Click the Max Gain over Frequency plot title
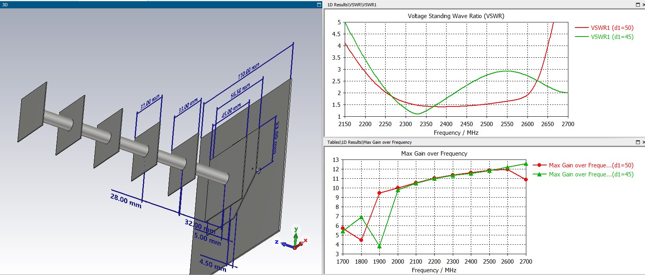 [434, 154]
